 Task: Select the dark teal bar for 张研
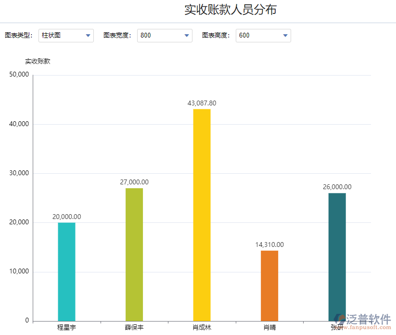click(x=337, y=255)
